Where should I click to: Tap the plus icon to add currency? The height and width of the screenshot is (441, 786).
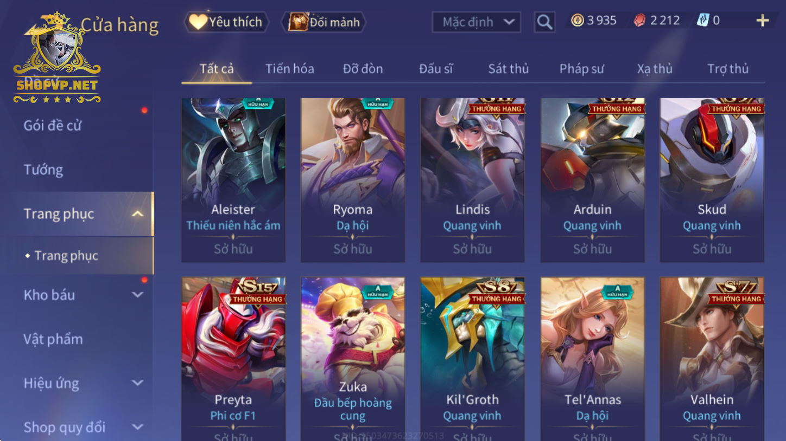coord(762,21)
